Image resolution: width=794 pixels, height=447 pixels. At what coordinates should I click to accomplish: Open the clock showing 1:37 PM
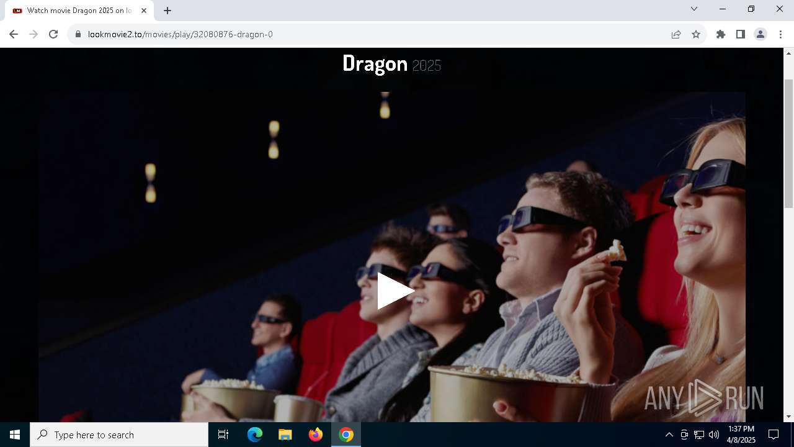pyautogui.click(x=741, y=435)
